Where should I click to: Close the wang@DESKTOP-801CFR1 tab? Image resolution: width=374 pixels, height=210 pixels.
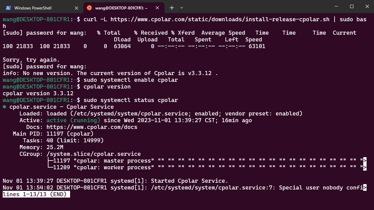tap(157, 8)
